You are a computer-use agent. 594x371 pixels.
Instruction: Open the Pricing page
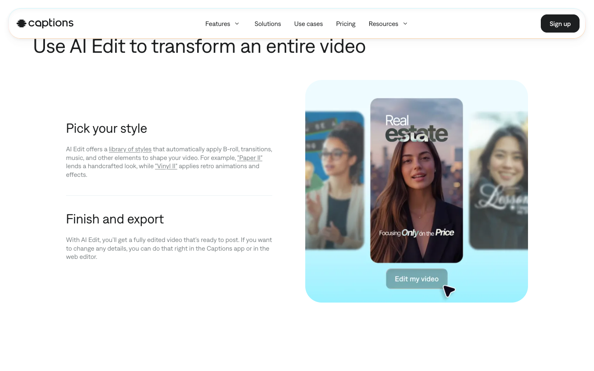pos(346,24)
